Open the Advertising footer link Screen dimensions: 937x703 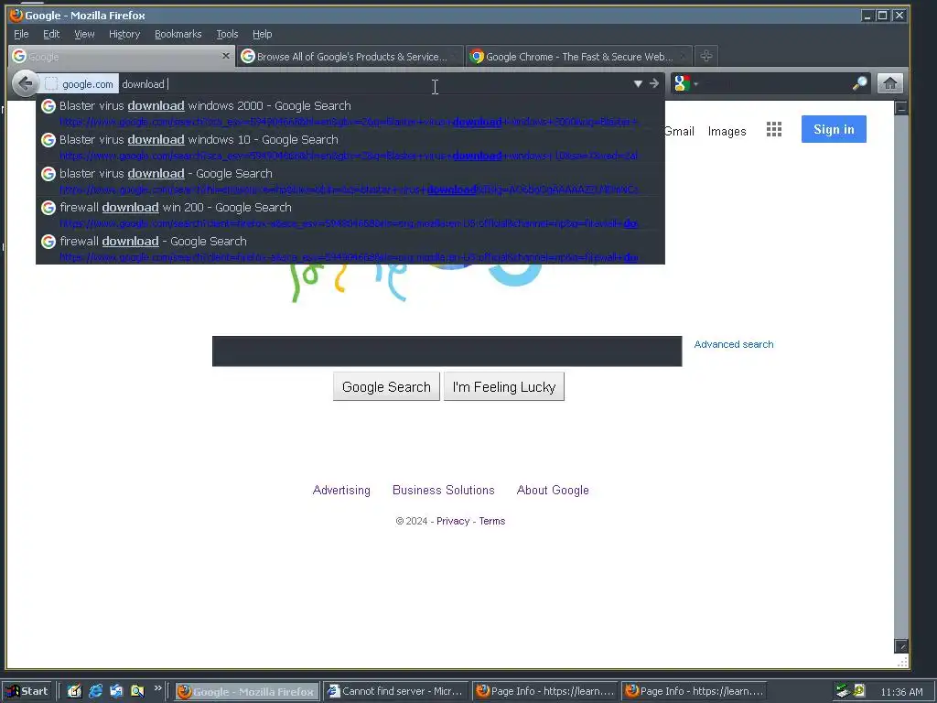341,491
